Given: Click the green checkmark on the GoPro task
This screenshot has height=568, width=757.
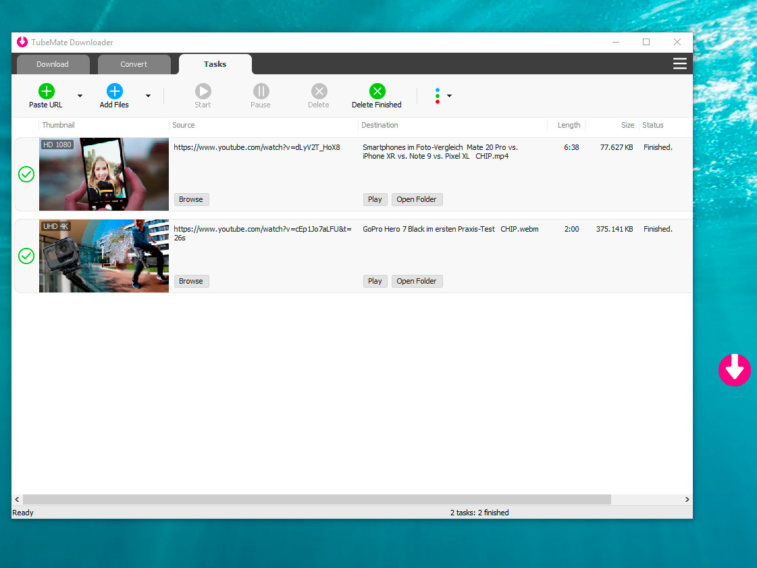Looking at the screenshot, I should click(26, 256).
